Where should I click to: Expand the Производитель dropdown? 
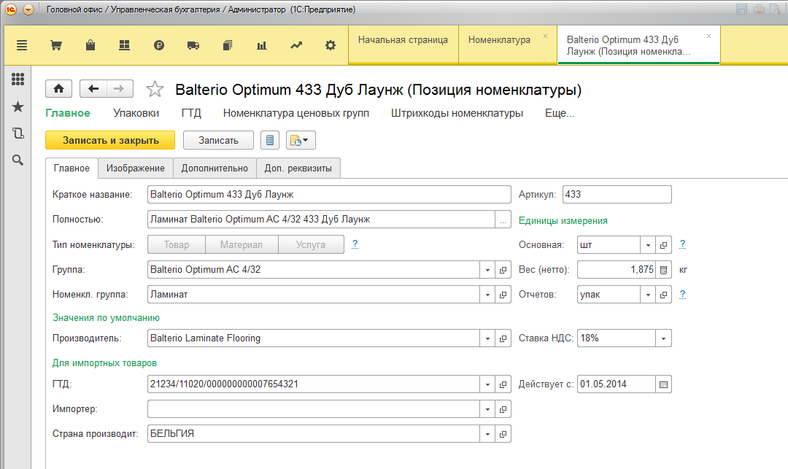point(487,338)
